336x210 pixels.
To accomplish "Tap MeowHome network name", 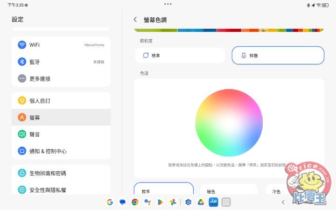I will [94, 45].
